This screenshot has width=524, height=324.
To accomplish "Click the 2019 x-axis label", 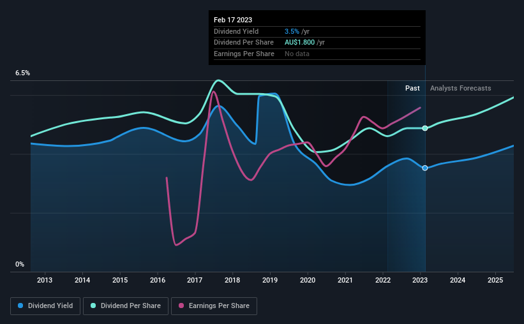I will pos(270,280).
